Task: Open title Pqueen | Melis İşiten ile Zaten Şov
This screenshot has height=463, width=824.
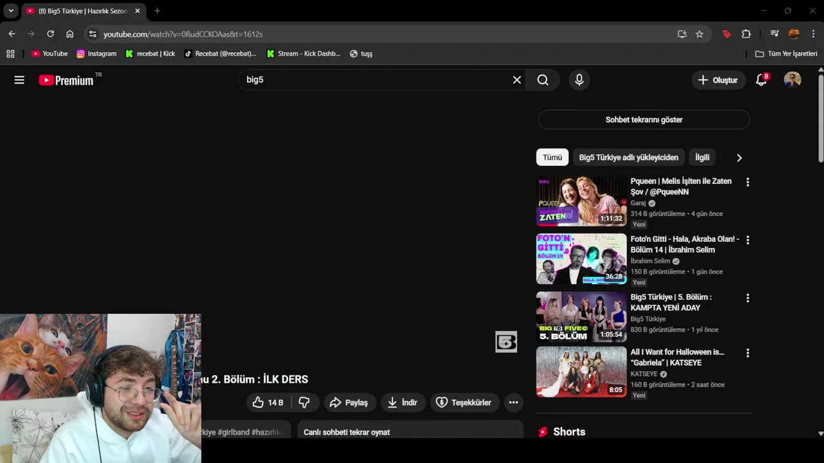Action: (x=681, y=186)
